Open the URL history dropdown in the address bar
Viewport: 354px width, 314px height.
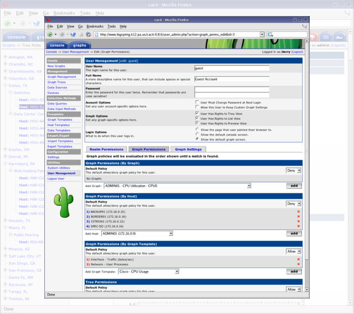pos(262,34)
